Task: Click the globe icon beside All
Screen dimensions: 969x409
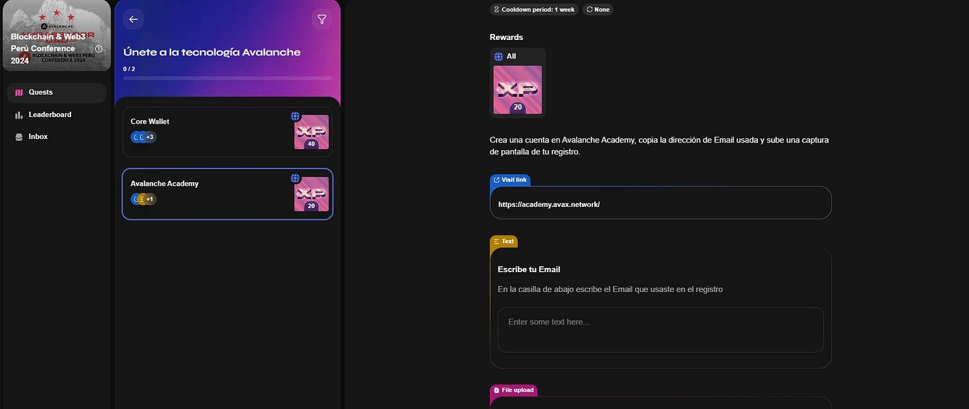Action: click(x=498, y=57)
